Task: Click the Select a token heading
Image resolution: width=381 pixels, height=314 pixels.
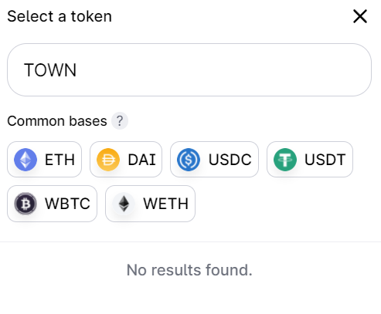Action: click(x=60, y=16)
